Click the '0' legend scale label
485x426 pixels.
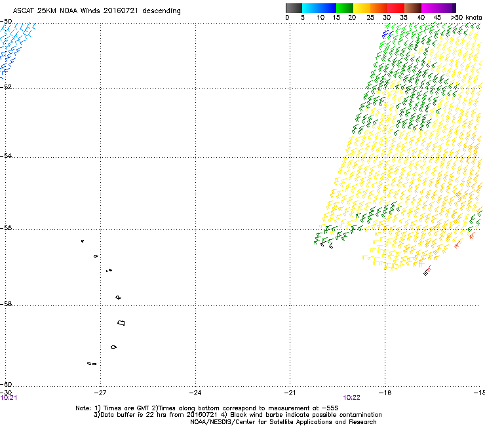tap(287, 18)
